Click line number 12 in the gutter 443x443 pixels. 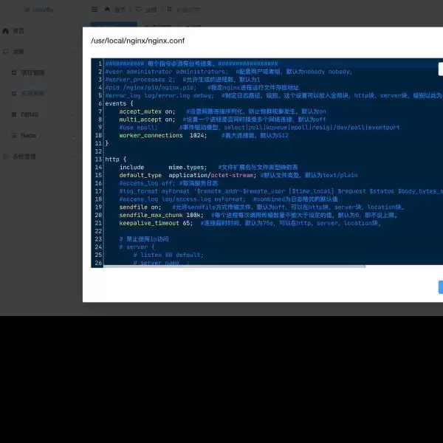98,151
